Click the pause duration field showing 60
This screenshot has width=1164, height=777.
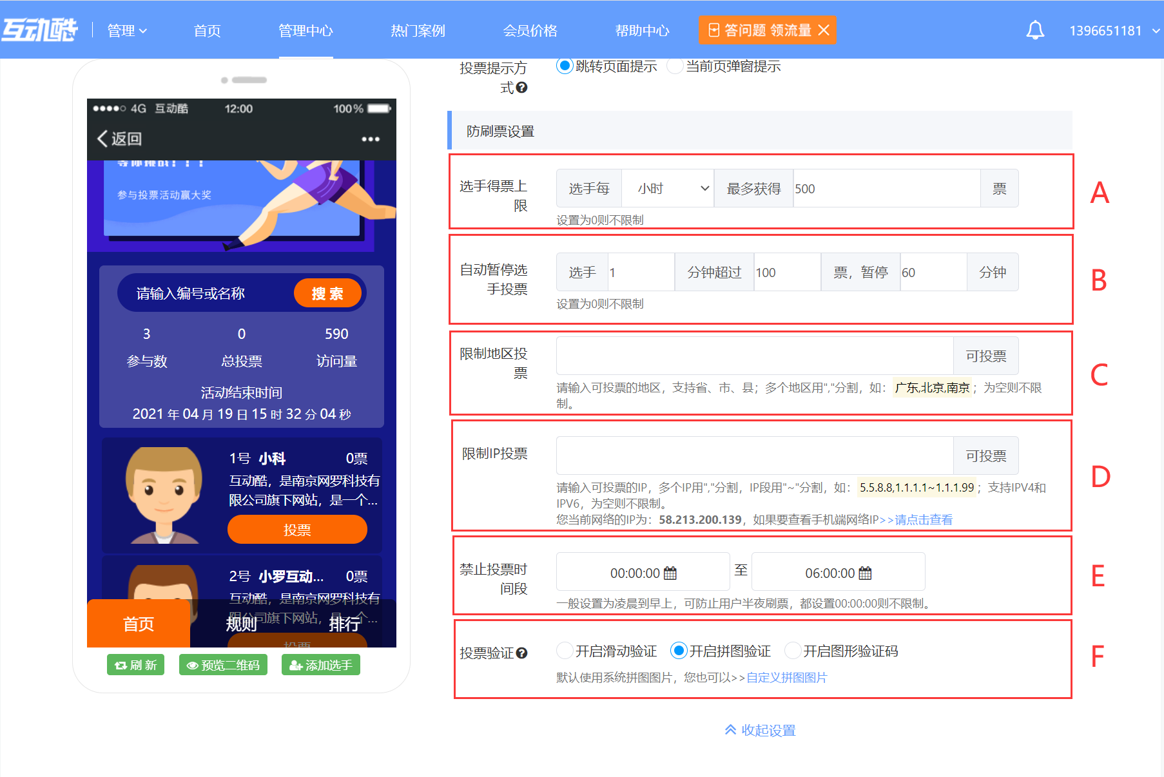tap(933, 272)
